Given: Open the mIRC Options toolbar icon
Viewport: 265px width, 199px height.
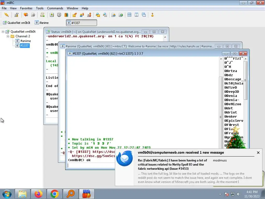Looking at the screenshot, I should pos(16,15).
